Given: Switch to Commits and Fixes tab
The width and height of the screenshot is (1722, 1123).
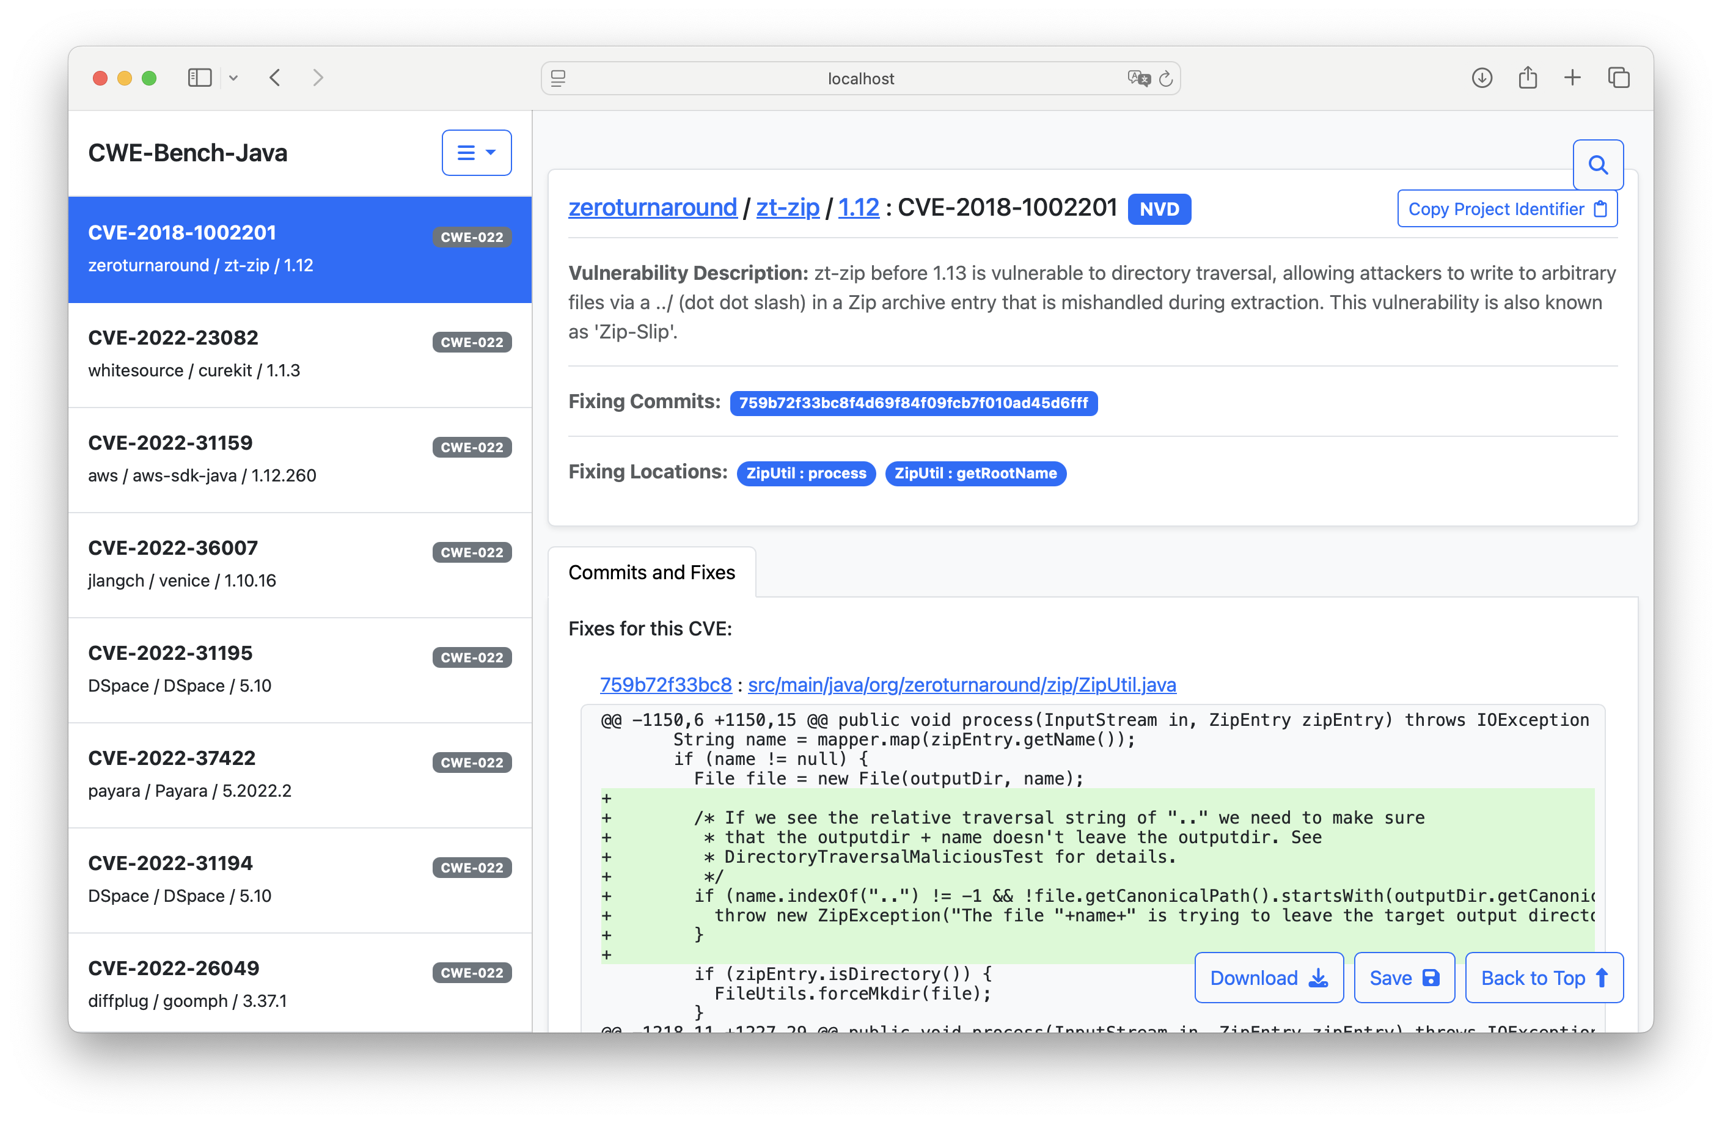Looking at the screenshot, I should coord(651,572).
